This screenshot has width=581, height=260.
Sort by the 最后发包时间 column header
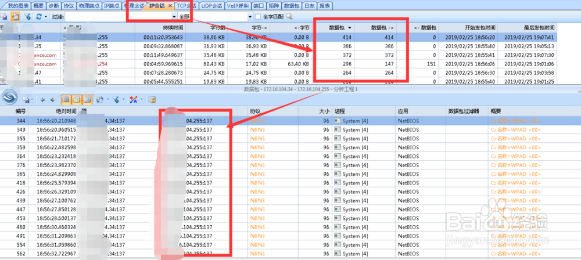point(528,27)
